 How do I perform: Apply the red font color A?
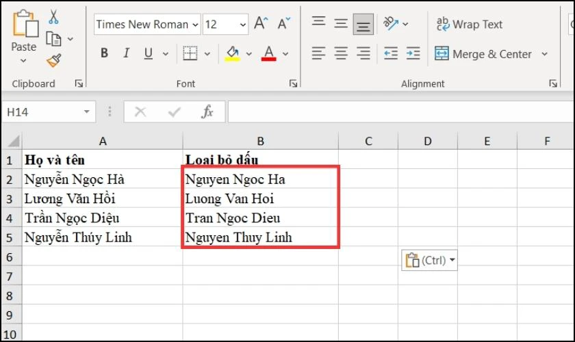pyautogui.click(x=269, y=53)
